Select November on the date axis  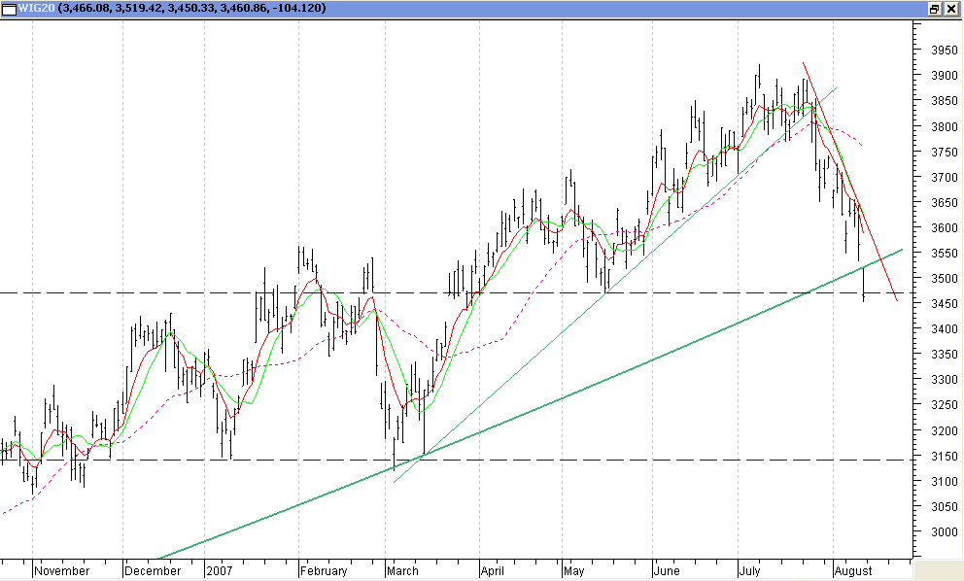pyautogui.click(x=61, y=570)
